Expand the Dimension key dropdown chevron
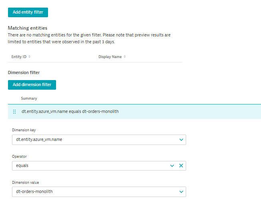The width and height of the screenshot is (261, 201). coord(181,140)
